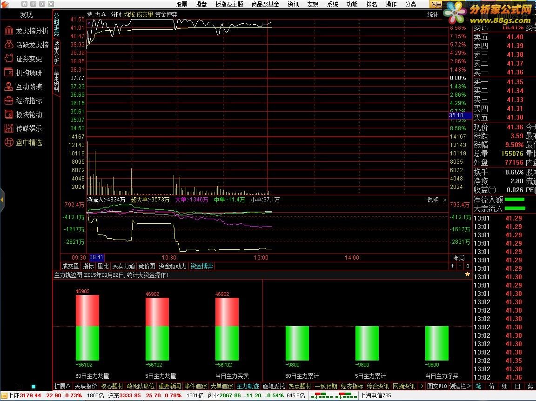This screenshot has height=401, width=536.
Task: Click 说明 in the fund flow panel
Action: (x=433, y=200)
